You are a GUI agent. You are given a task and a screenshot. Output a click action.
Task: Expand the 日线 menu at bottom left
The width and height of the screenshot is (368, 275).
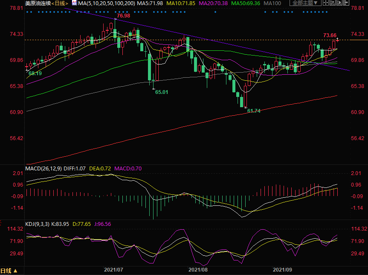coord(9,271)
